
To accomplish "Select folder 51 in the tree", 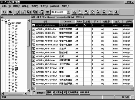I will pos(16,71).
